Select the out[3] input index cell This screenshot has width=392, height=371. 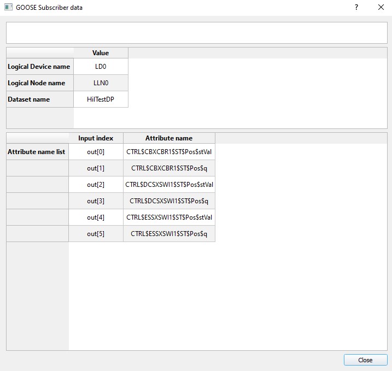[x=96, y=201]
